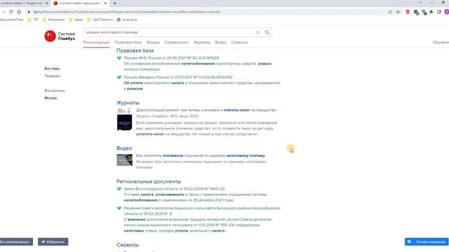Screen dimensions: 449x252
Task: Open the browser extensions puzzle icon
Action: 431,12
